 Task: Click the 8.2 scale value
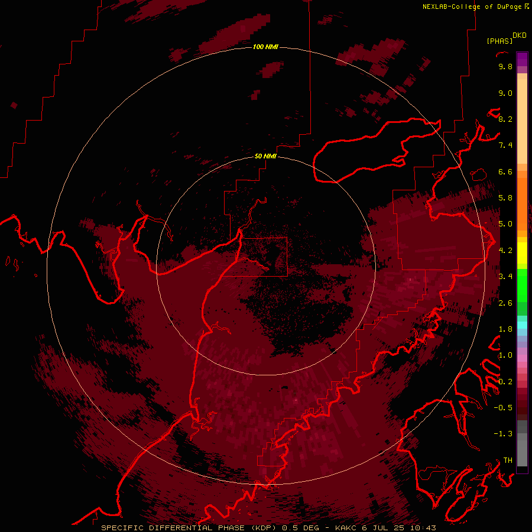pyautogui.click(x=505, y=119)
